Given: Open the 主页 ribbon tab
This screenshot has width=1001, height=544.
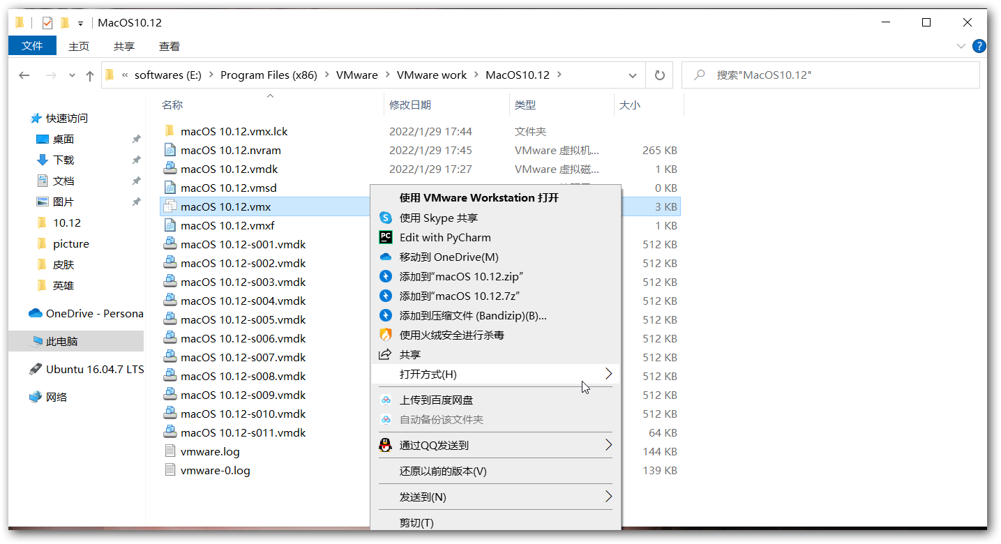Looking at the screenshot, I should tap(79, 46).
